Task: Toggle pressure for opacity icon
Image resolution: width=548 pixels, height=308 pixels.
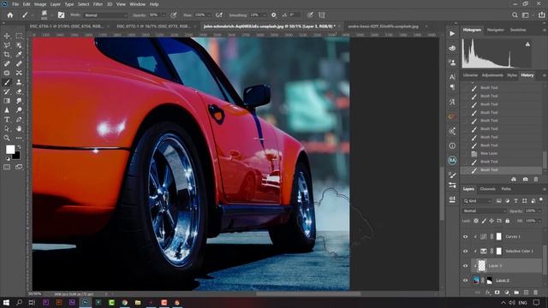Action: (173, 15)
